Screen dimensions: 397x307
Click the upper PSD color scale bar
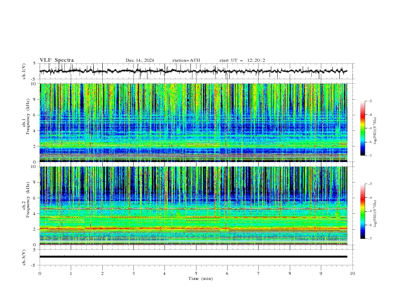tap(363, 128)
